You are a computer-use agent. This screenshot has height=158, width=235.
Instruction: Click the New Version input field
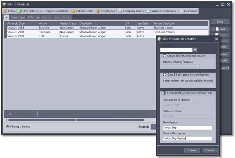click(x=187, y=128)
